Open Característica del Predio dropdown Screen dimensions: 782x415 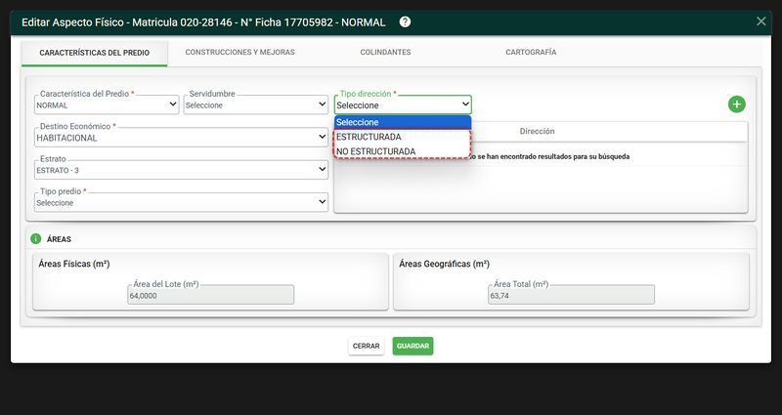107,105
